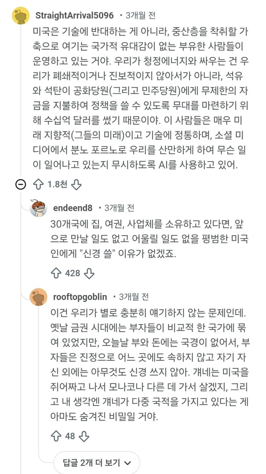Click rooftopgoblin's goblin avatar

click(x=38, y=297)
